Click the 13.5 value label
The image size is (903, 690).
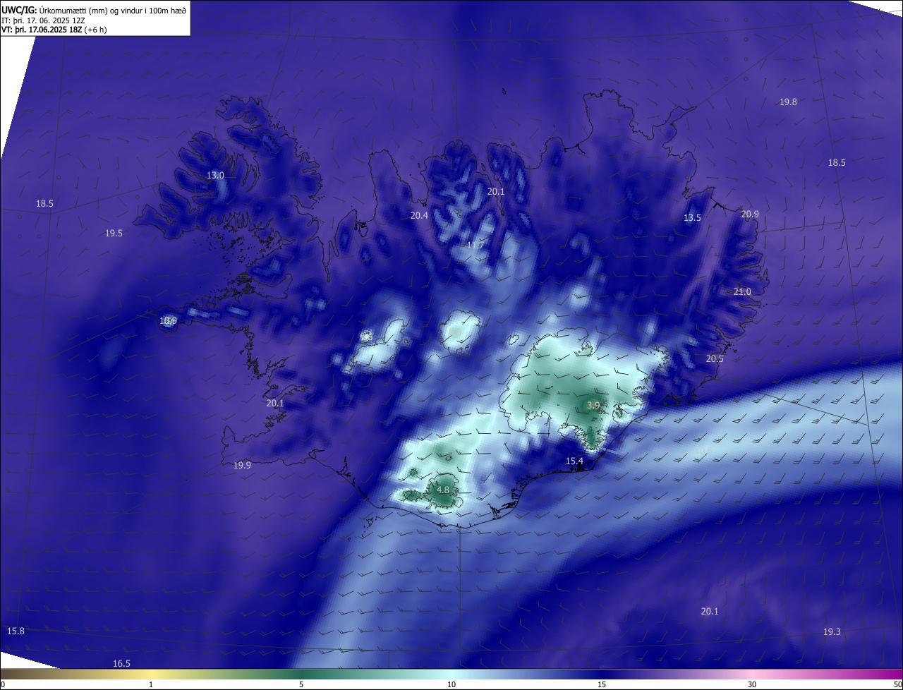pos(692,217)
